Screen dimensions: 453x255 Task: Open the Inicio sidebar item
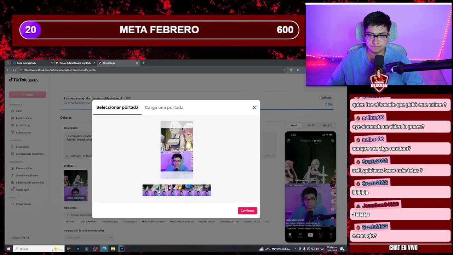coord(19,111)
